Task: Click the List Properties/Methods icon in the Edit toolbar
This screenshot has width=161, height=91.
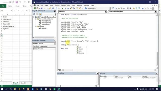Action: (x=113, y=8)
